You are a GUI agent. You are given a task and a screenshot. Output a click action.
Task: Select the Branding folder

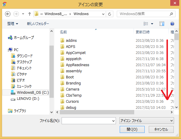coord(71,83)
